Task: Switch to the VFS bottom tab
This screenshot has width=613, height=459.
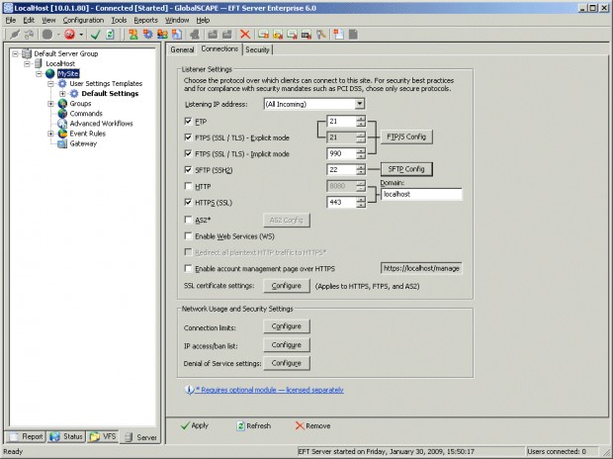Action: tap(103, 436)
